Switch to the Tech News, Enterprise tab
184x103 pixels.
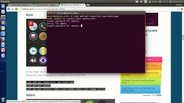[x=21, y=5]
